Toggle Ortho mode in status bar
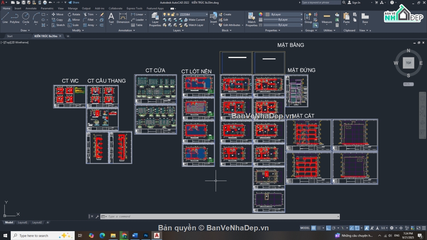The height and width of the screenshot is (240, 427). pos(328,228)
